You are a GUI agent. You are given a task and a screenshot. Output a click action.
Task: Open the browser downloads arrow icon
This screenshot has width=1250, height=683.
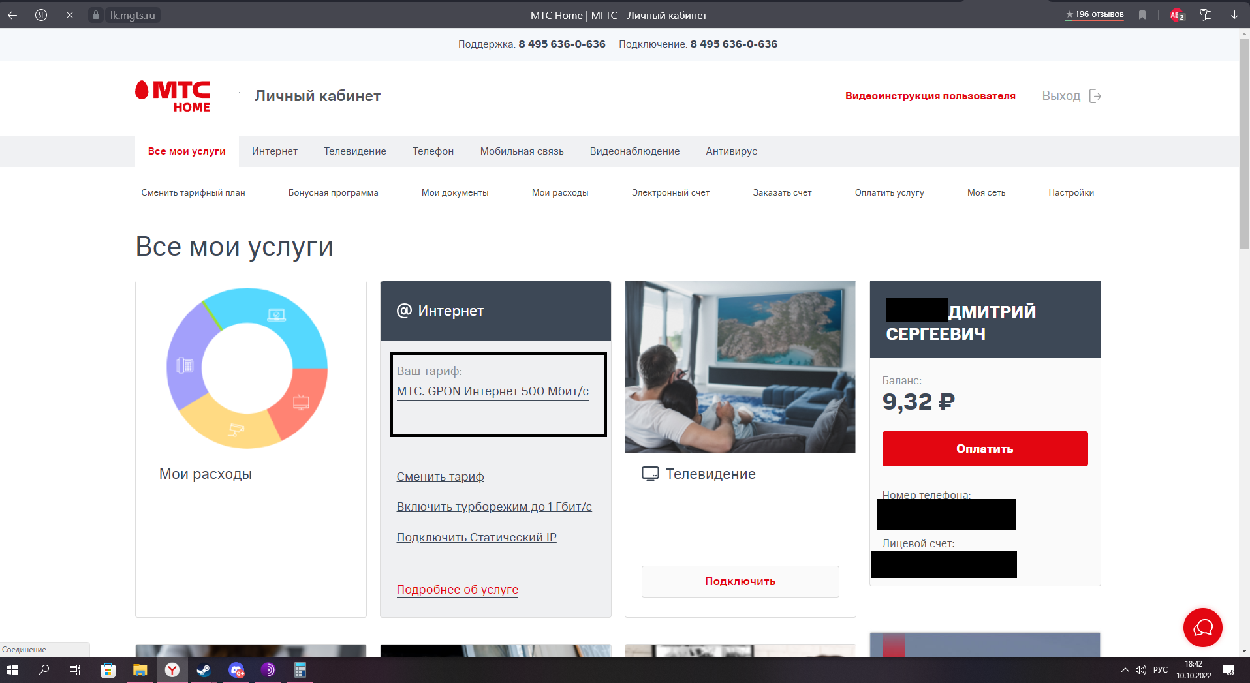pos(1234,15)
